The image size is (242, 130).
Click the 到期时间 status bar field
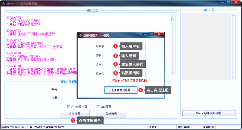209,127
